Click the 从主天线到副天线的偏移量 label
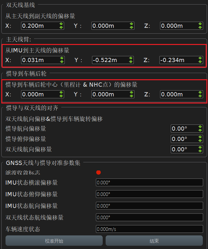The image size is (208, 249). [40, 16]
